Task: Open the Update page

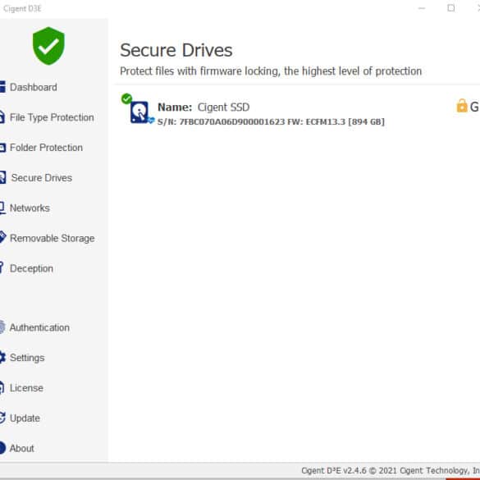Action: (25, 418)
